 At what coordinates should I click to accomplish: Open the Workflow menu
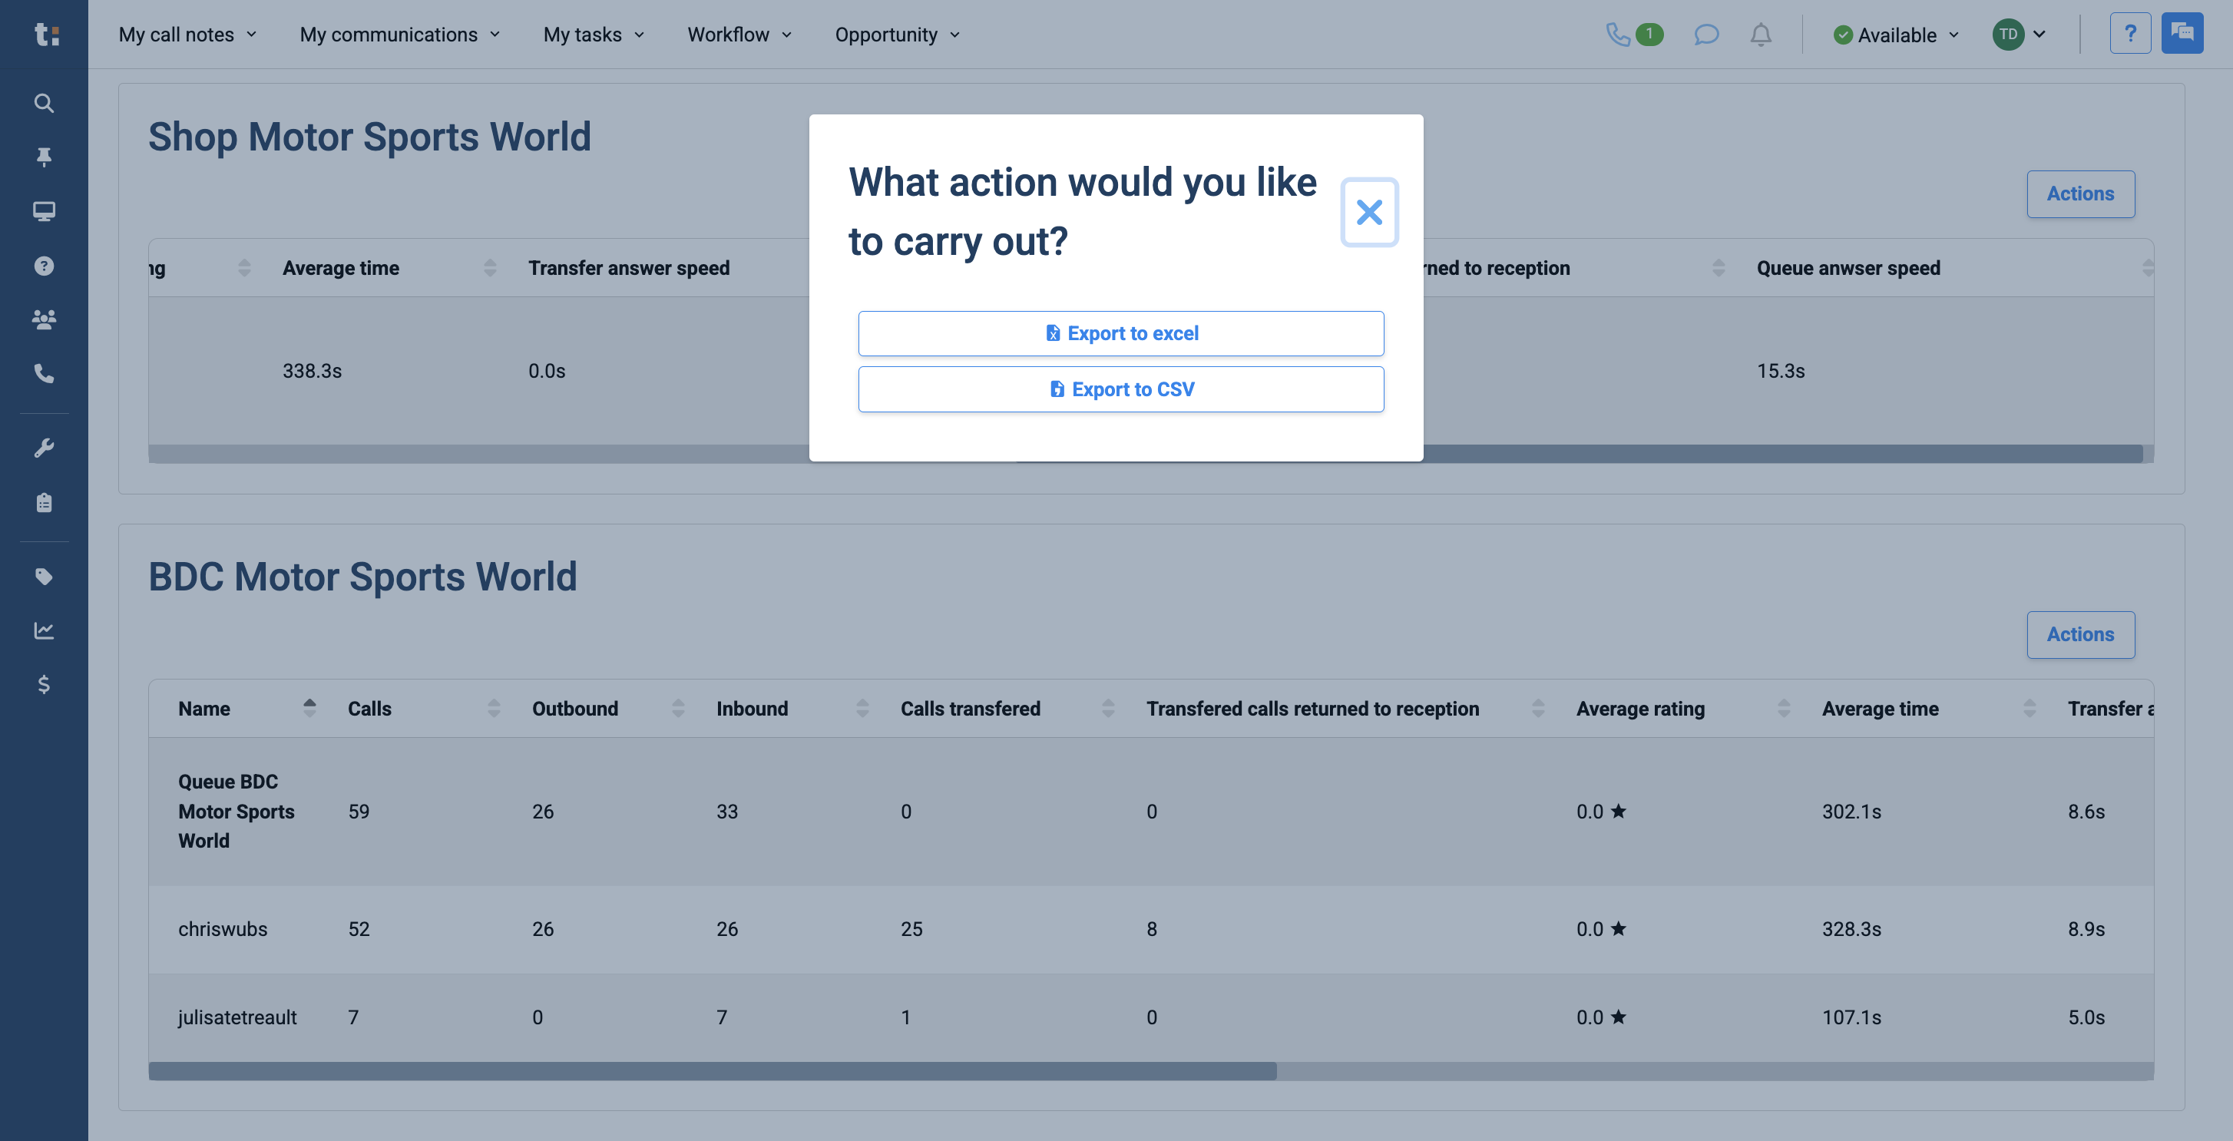tap(739, 35)
